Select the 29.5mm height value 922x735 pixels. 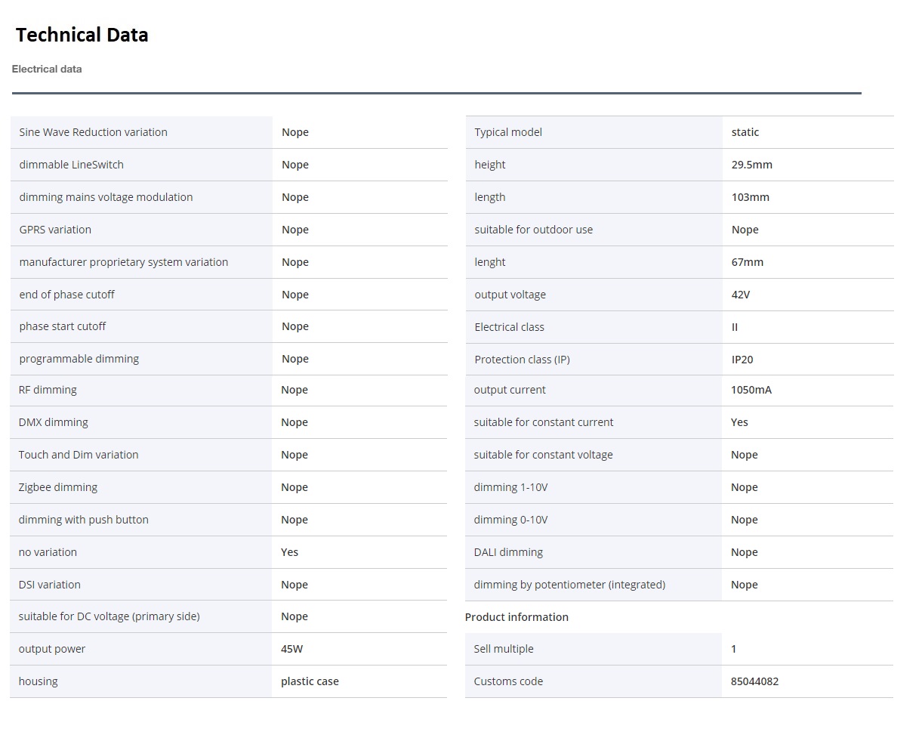coord(751,165)
